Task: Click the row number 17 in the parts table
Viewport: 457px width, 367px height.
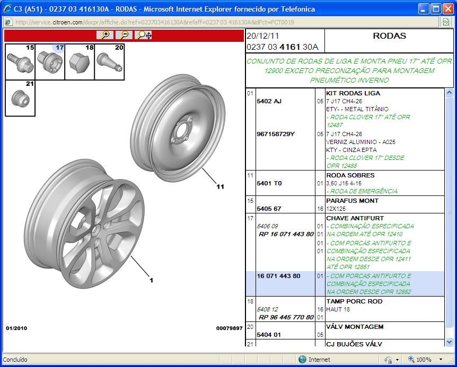Action: point(250,218)
